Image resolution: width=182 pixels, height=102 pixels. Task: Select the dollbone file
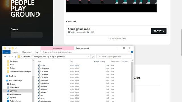coord(44,86)
